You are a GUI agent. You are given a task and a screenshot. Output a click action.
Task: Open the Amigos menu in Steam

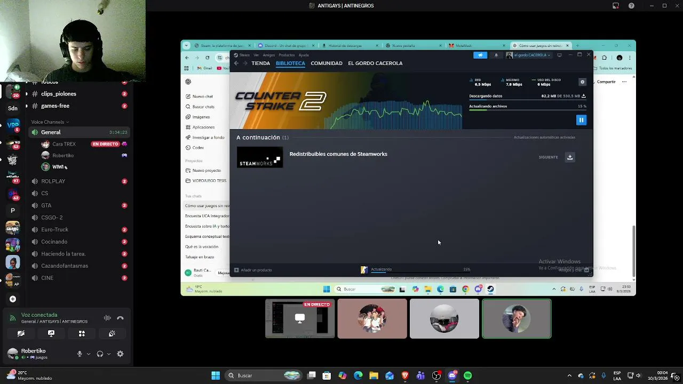[269, 55]
